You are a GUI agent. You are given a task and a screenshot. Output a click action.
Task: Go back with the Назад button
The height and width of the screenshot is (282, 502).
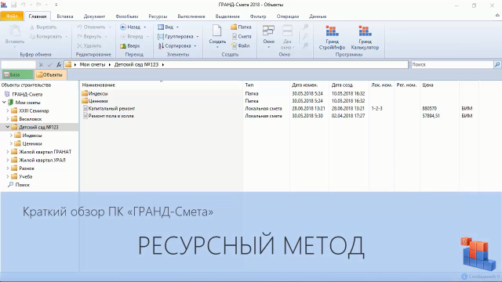(x=130, y=27)
